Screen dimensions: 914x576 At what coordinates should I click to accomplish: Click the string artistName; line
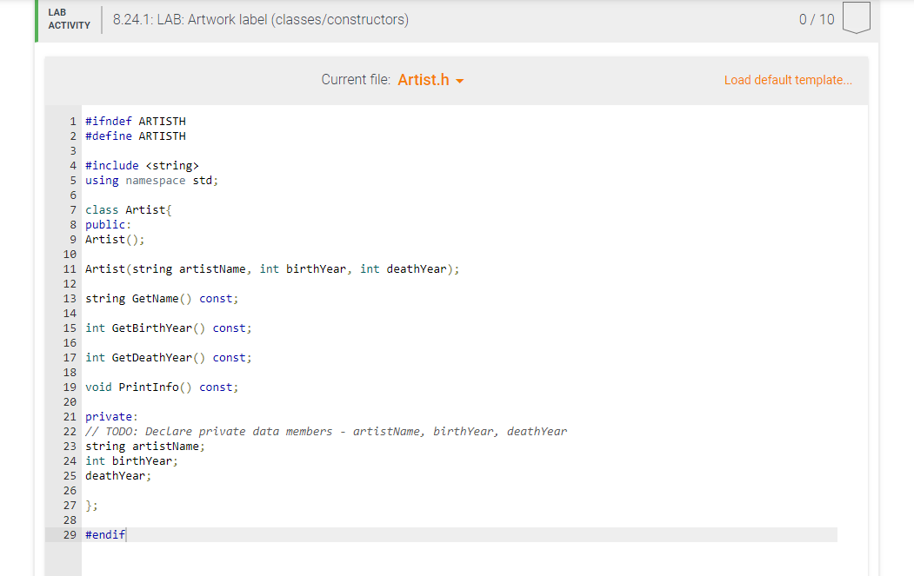click(145, 447)
